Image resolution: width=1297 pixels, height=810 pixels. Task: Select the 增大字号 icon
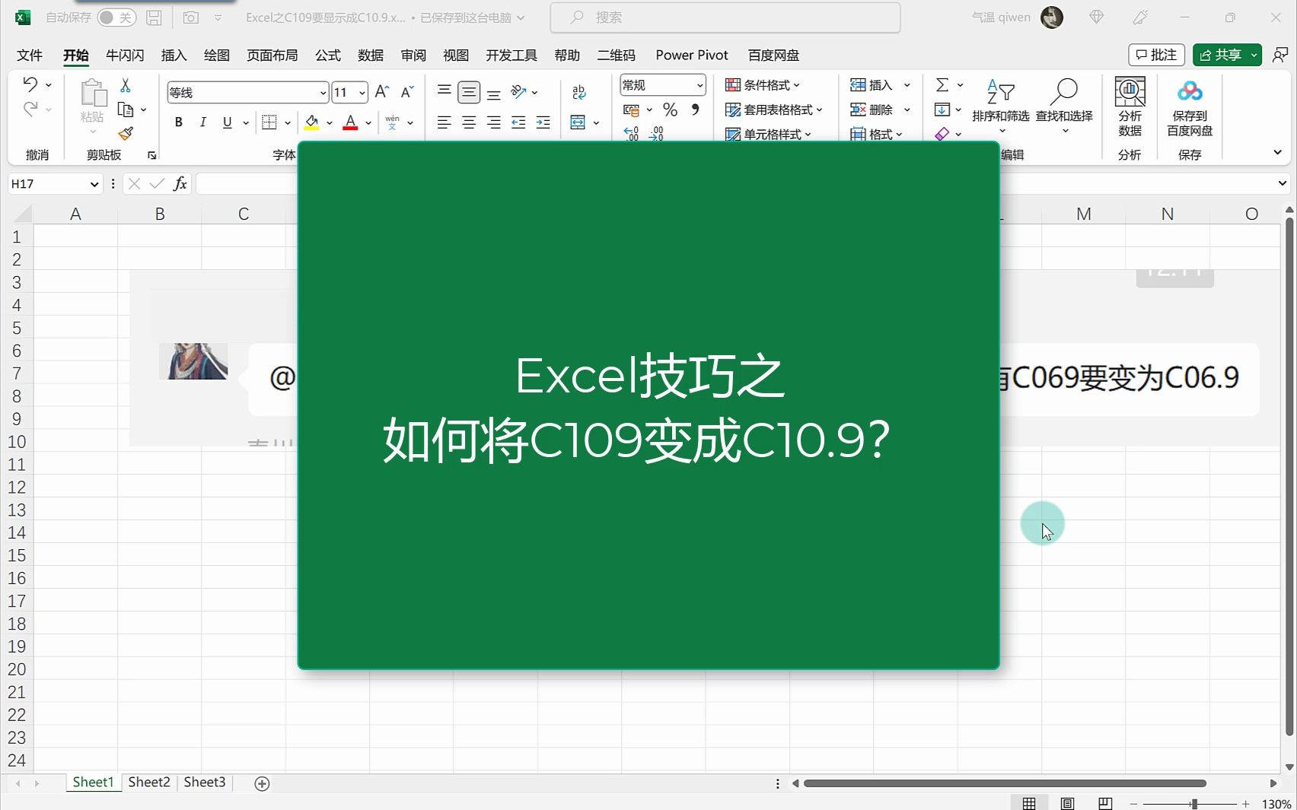(x=381, y=91)
